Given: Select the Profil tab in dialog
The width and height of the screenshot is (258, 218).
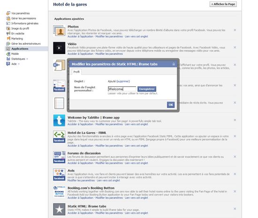Looking at the screenshot, I should 76,72.
